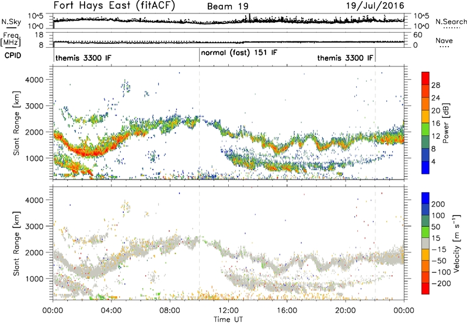Click the '18' frequency axis tick
The width and height of the screenshot is (467, 323).
pos(39,35)
